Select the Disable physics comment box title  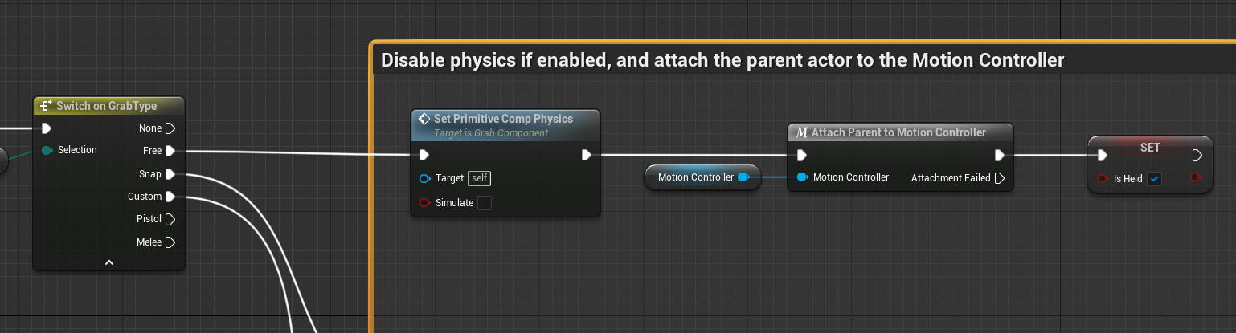(722, 60)
